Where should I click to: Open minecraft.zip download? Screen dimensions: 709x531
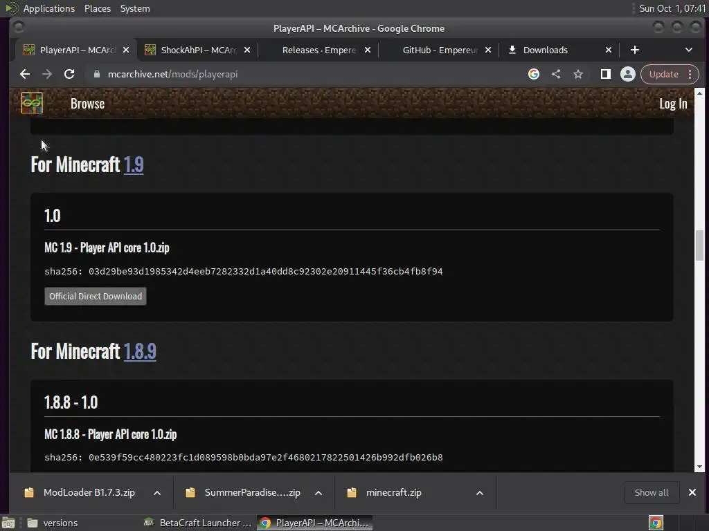click(x=384, y=492)
